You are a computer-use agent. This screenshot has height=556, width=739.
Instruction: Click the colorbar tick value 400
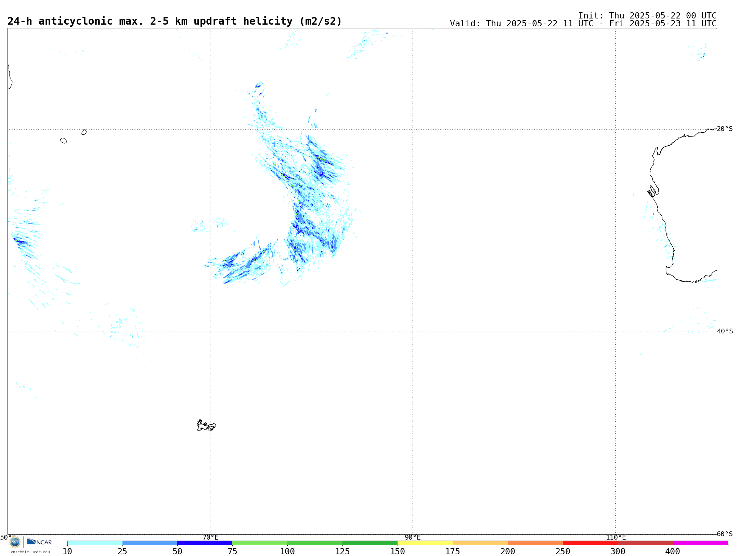[673, 552]
